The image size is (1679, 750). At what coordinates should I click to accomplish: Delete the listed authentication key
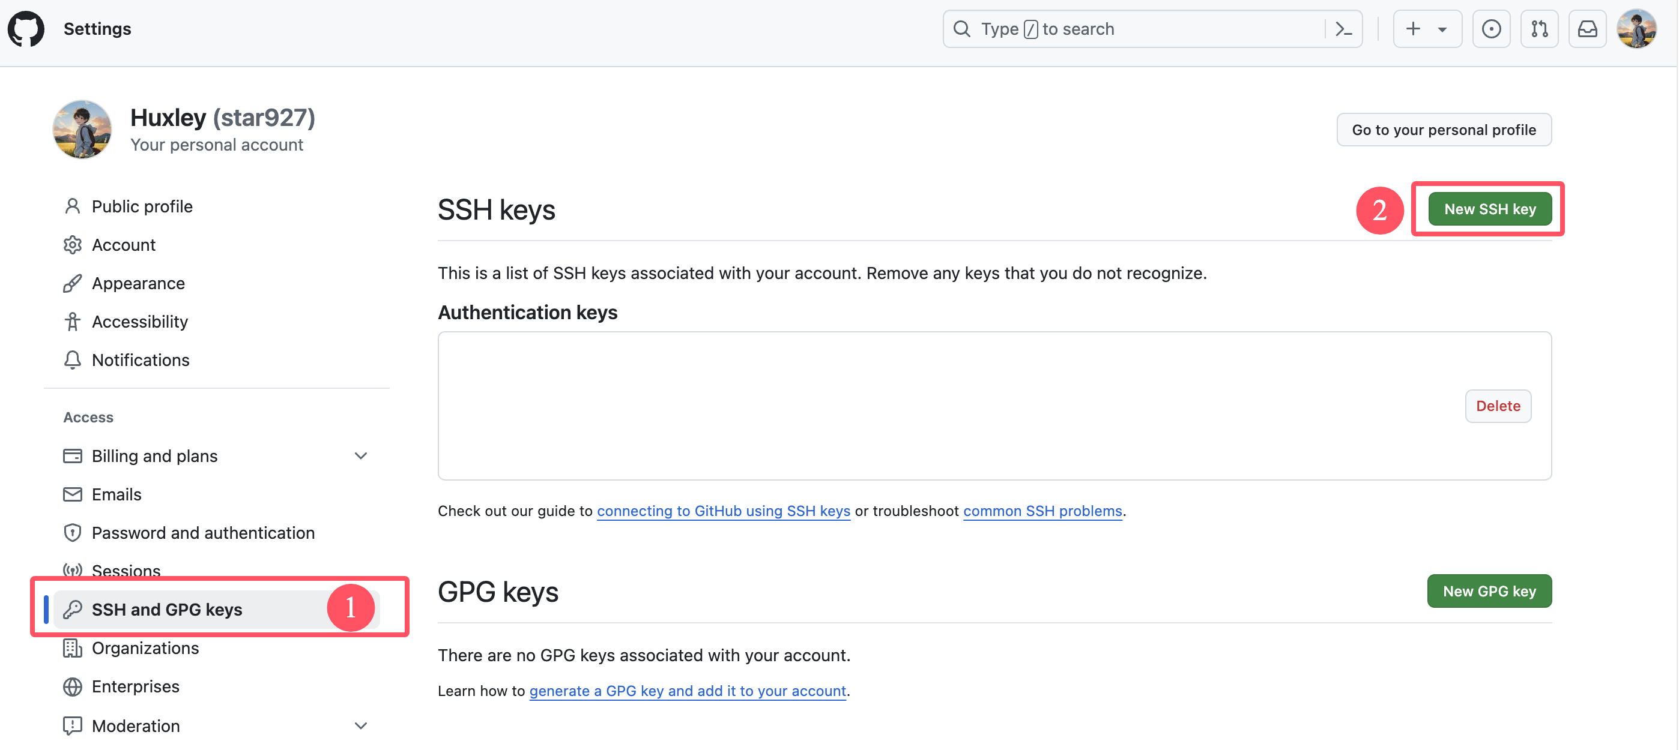pyautogui.click(x=1498, y=406)
